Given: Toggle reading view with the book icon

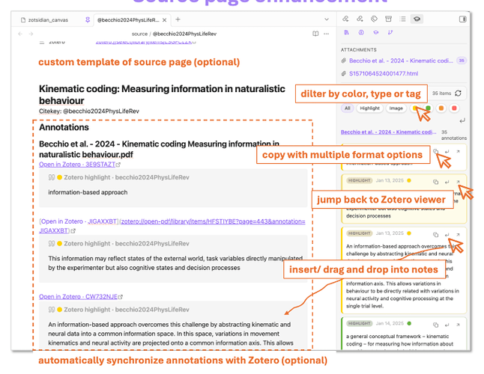Looking at the screenshot, I should click(x=315, y=34).
